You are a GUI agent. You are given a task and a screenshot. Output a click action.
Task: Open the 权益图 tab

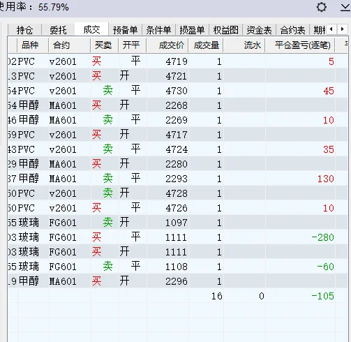(225, 30)
